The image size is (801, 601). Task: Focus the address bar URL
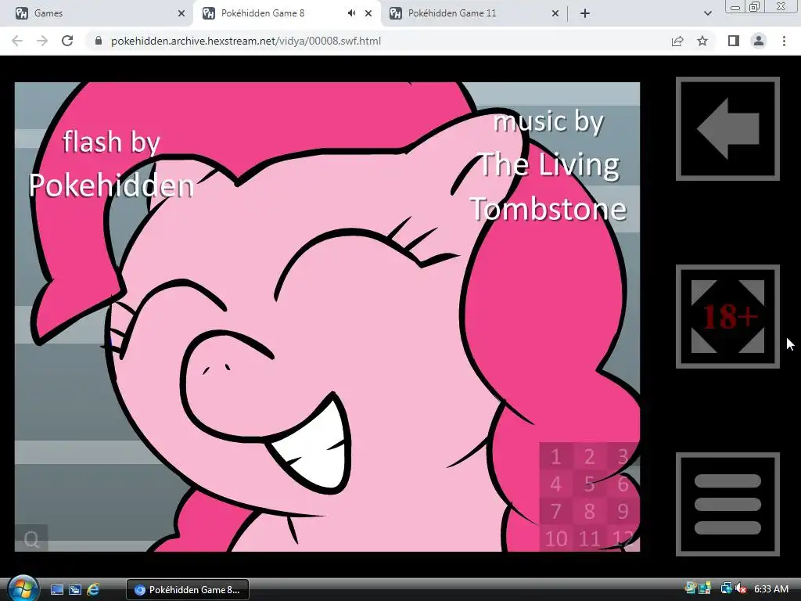point(246,41)
